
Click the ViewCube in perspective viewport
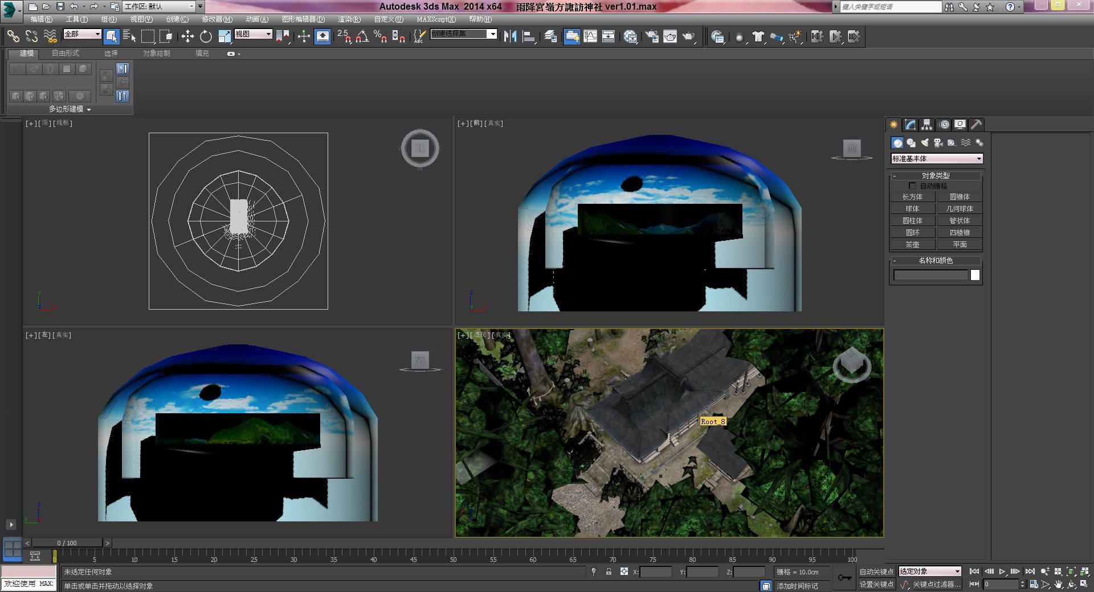tap(852, 366)
